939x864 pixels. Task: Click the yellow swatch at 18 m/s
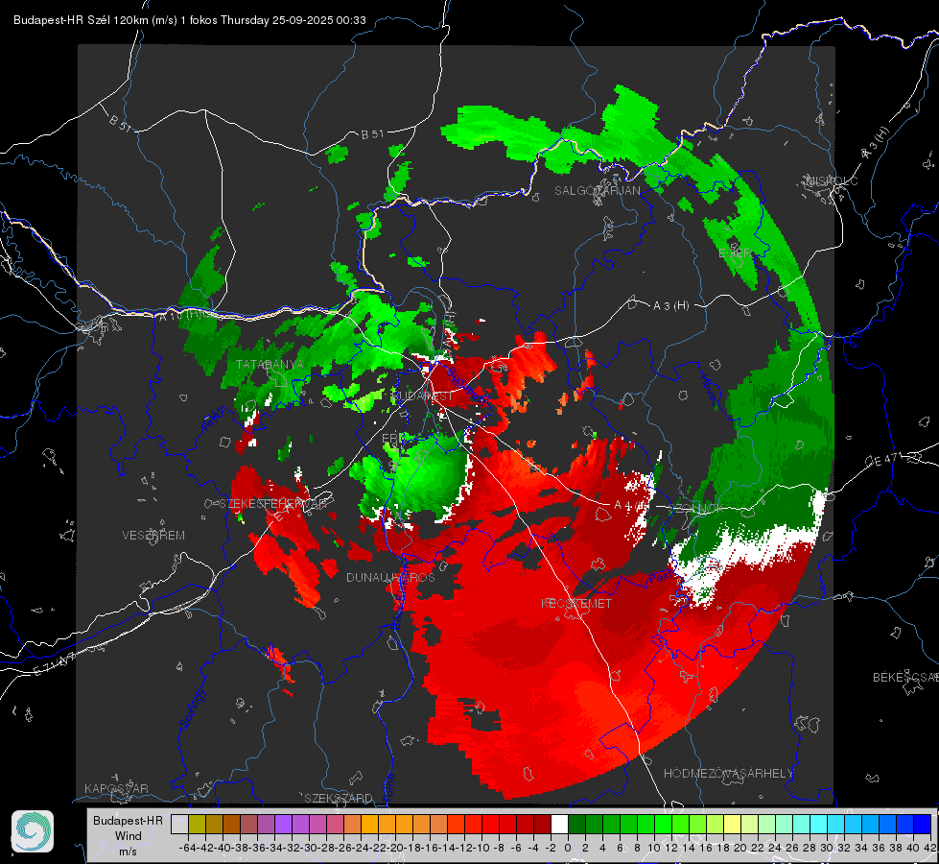click(732, 825)
